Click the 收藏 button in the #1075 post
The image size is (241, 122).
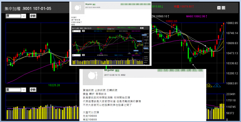pyautogui.click(x=141, y=4)
